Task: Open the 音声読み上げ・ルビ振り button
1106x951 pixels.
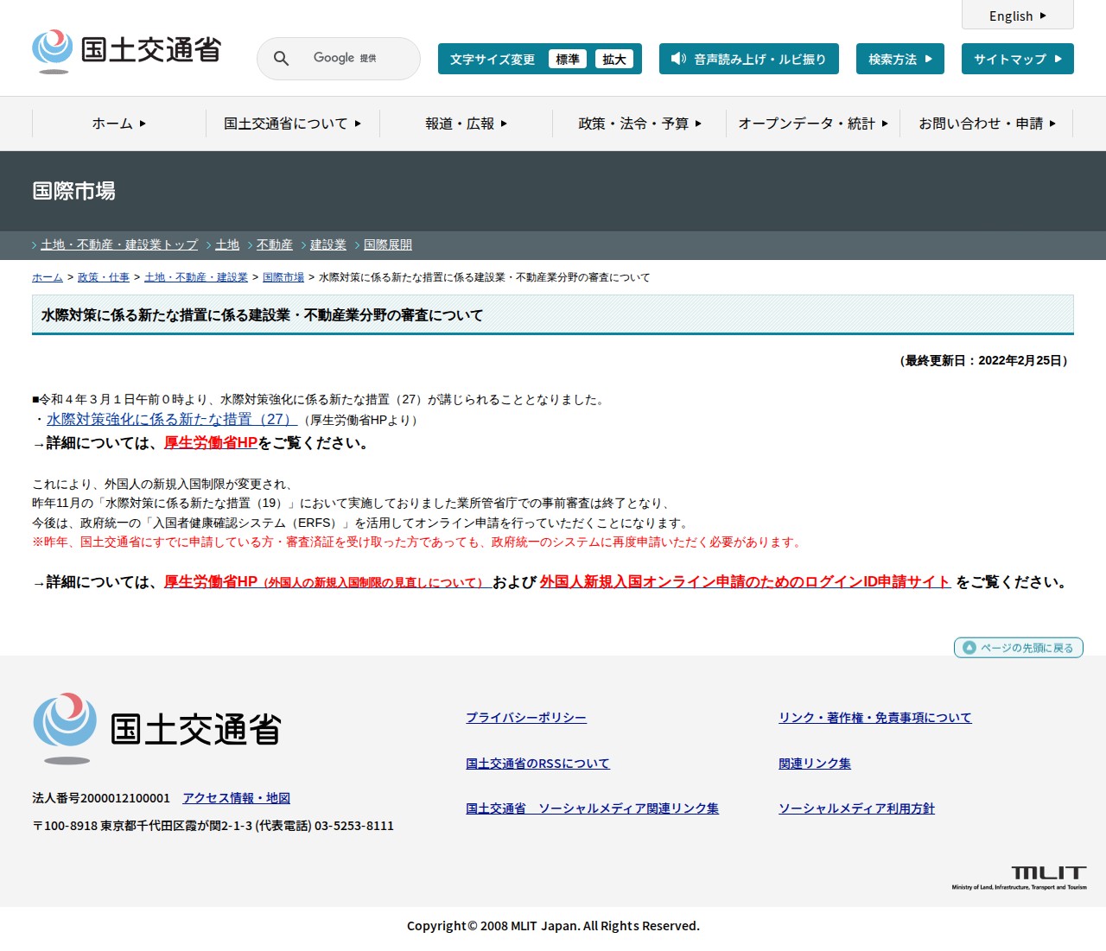Action: coord(749,59)
